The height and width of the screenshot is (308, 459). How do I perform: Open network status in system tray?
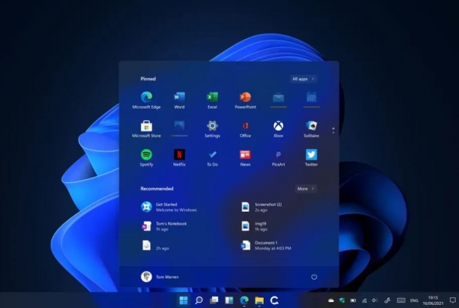[x=364, y=300]
